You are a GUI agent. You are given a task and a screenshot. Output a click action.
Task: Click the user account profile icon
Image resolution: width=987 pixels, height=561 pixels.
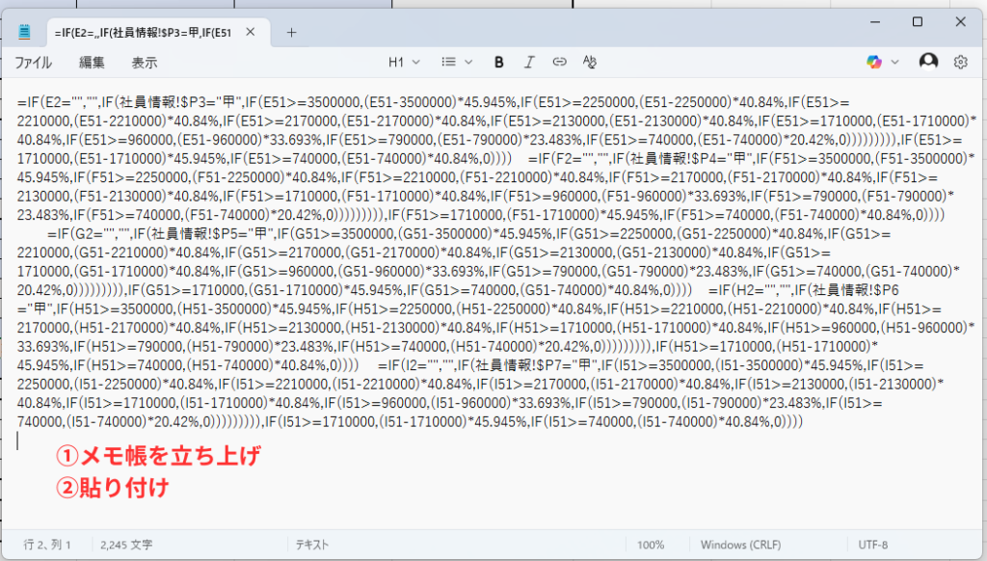click(x=928, y=62)
